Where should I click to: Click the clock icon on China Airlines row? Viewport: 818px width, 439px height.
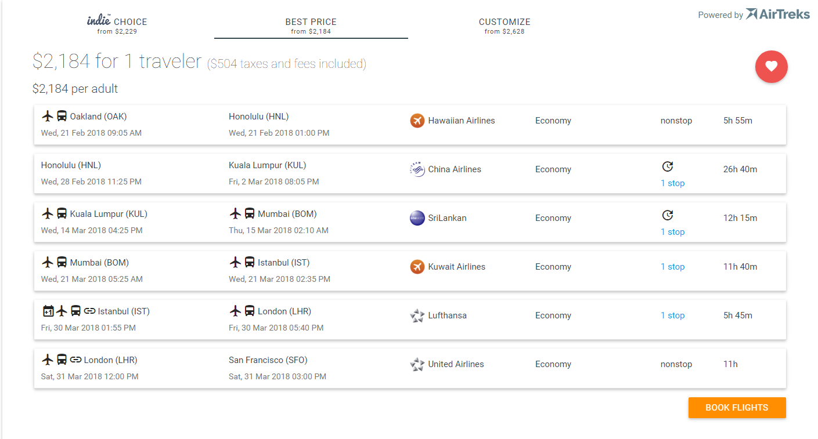click(x=668, y=167)
